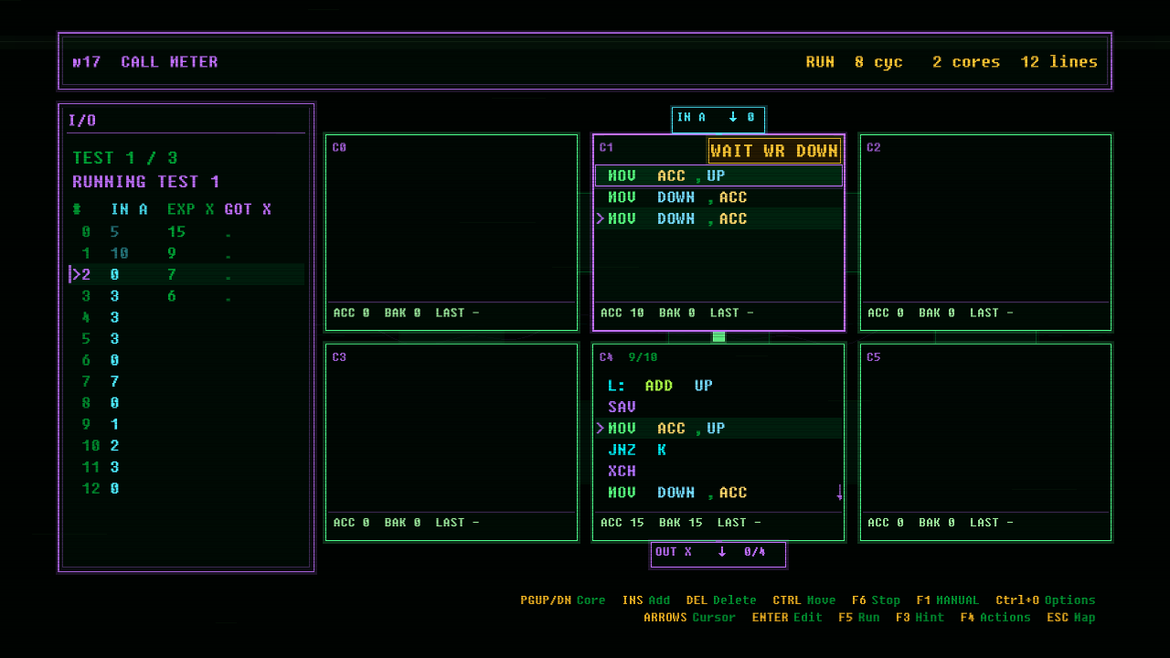Image resolution: width=1170 pixels, height=658 pixels.
Task: Select empty core C3
Action: coord(452,442)
